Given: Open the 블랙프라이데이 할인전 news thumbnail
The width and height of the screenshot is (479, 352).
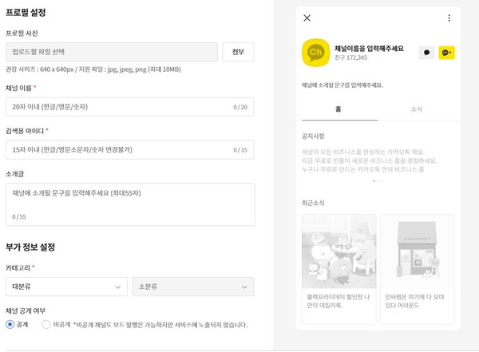Looking at the screenshot, I should 339,251.
